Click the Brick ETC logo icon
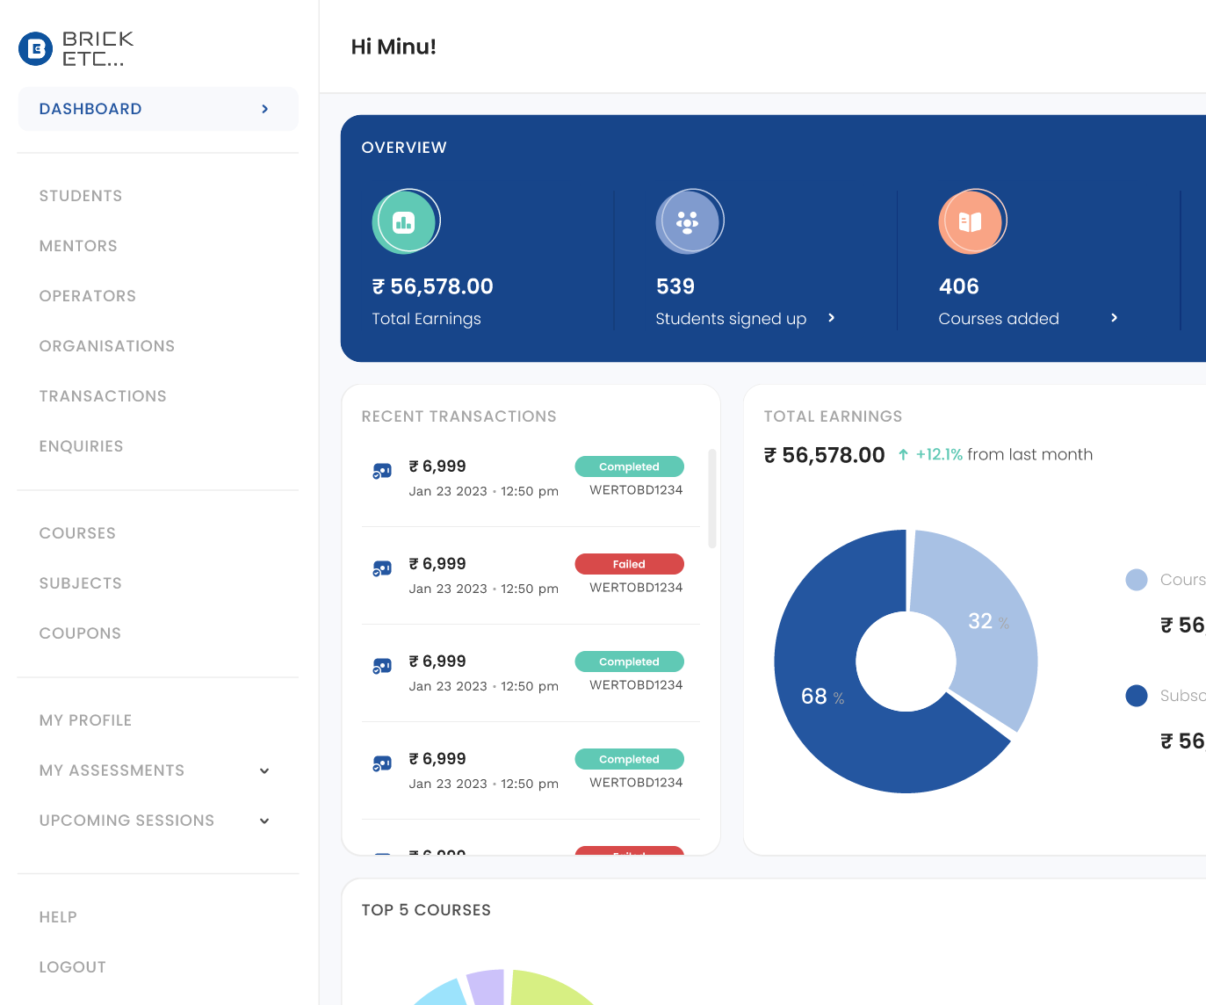1206x1005 pixels. 34,48
